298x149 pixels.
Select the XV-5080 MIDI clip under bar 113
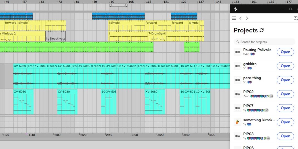(x=155, y=102)
